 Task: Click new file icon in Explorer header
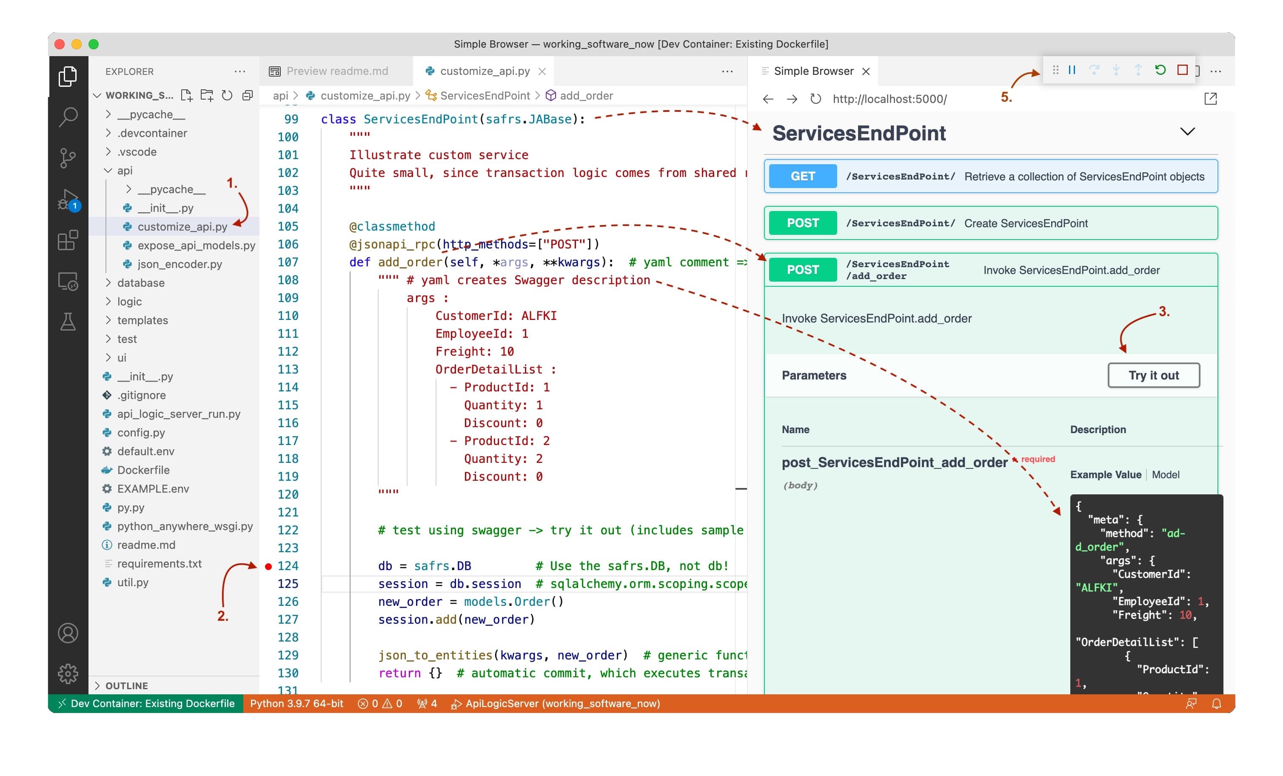tap(186, 95)
